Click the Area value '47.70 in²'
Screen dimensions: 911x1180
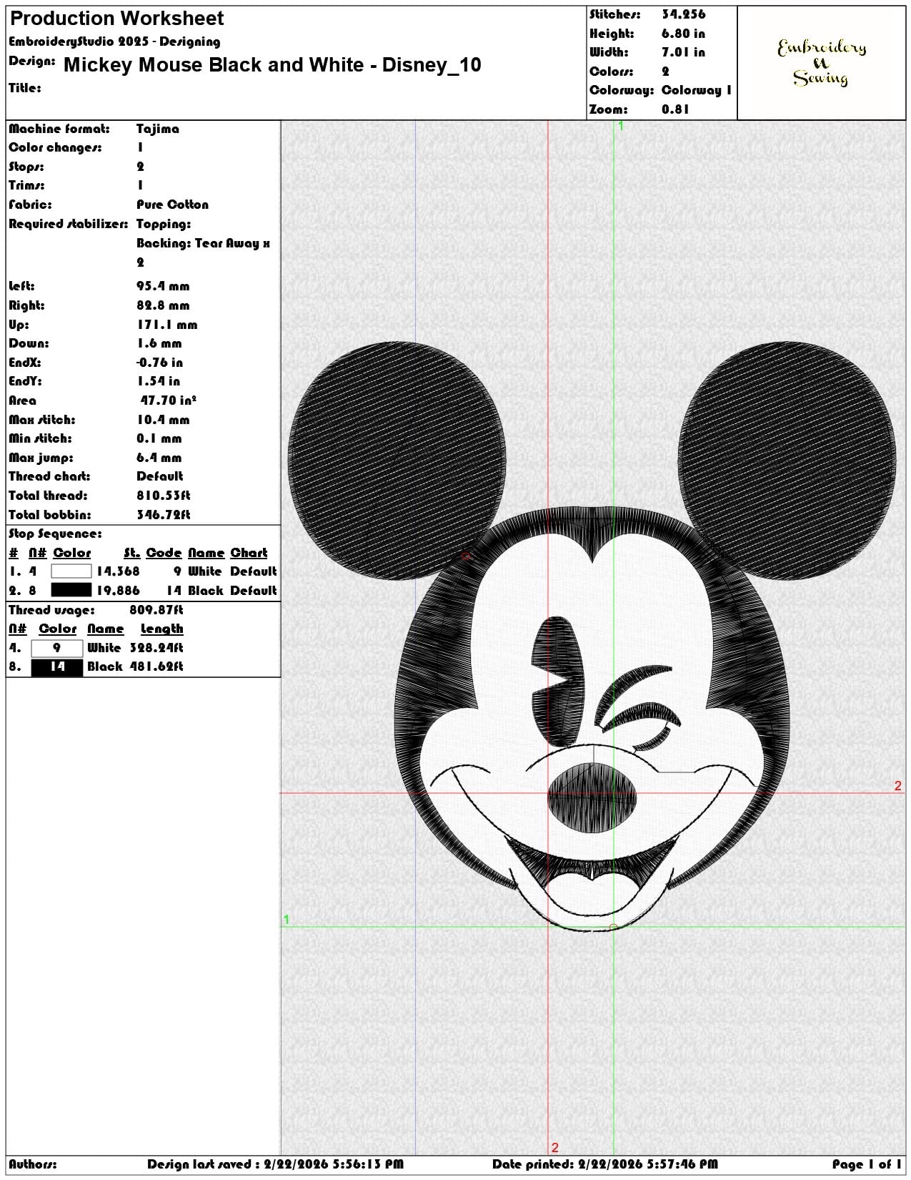pyautogui.click(x=168, y=400)
